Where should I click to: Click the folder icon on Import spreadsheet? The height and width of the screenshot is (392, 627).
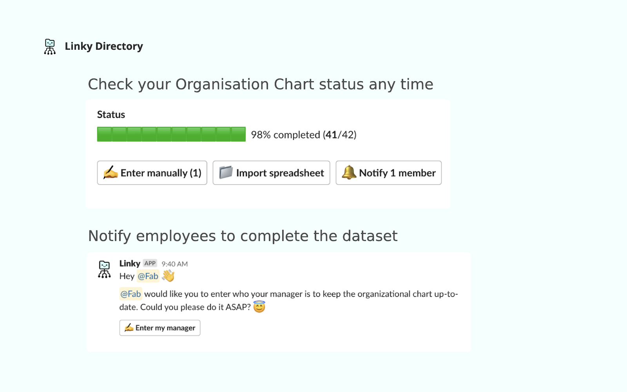click(226, 172)
